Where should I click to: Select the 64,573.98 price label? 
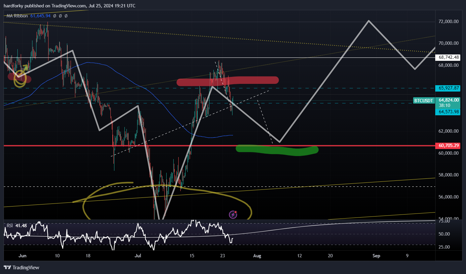click(448, 112)
